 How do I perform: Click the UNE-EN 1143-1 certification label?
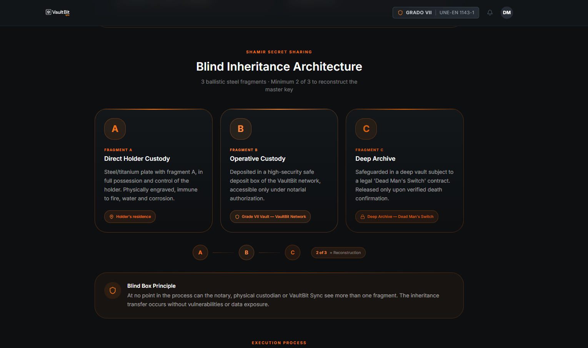coord(457,12)
